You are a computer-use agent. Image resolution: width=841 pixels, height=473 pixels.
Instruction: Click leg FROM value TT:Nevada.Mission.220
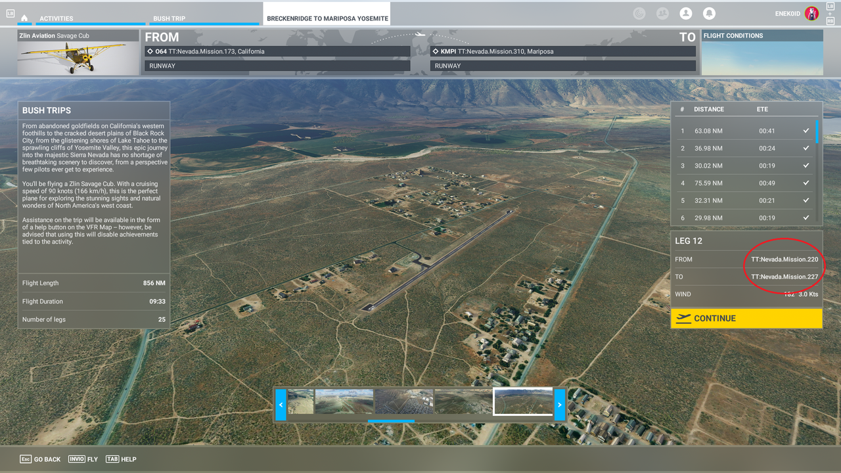coord(784,259)
